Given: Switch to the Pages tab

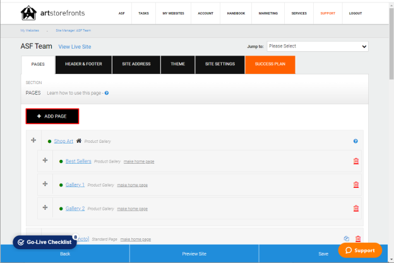Looking at the screenshot, I should pyautogui.click(x=38, y=64).
